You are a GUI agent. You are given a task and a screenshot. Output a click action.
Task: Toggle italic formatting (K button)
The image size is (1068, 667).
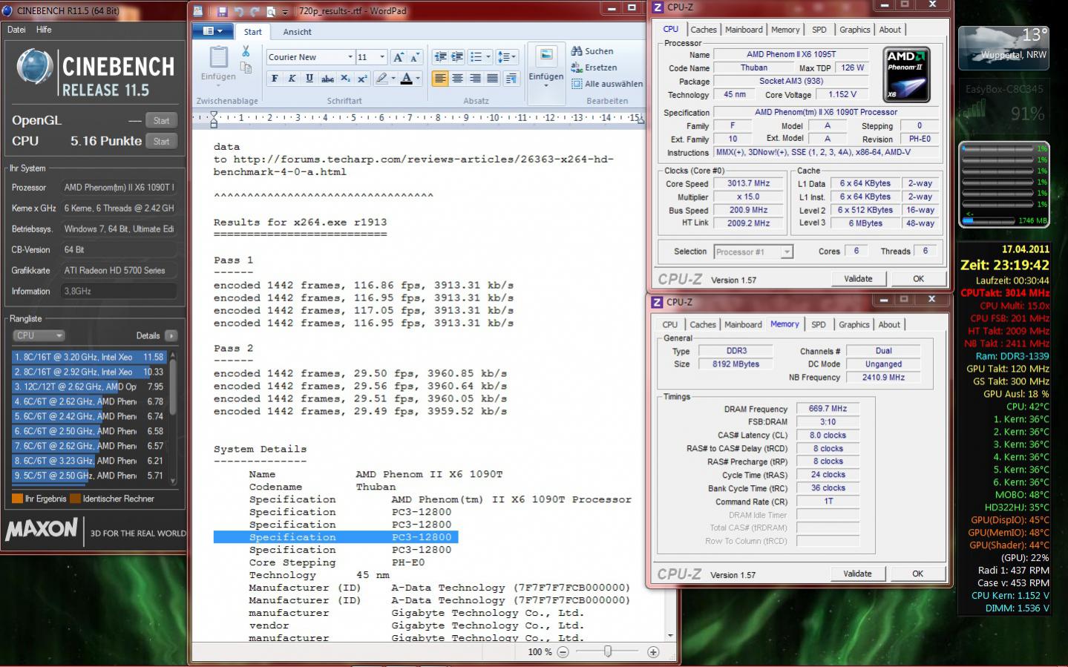point(292,79)
